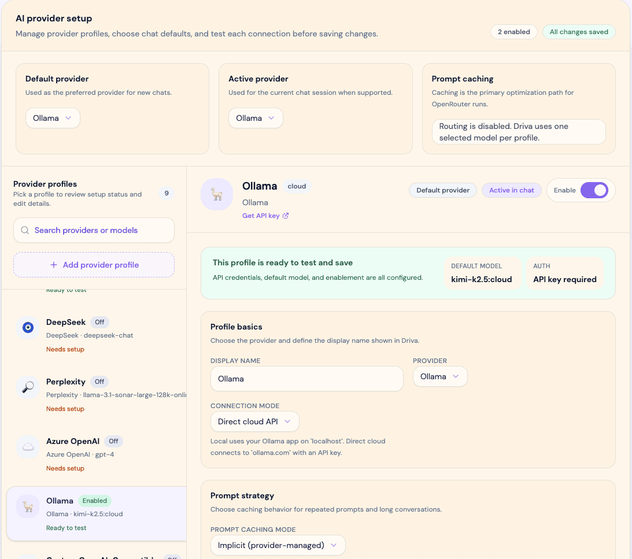Open the Get API key link

[x=261, y=216]
